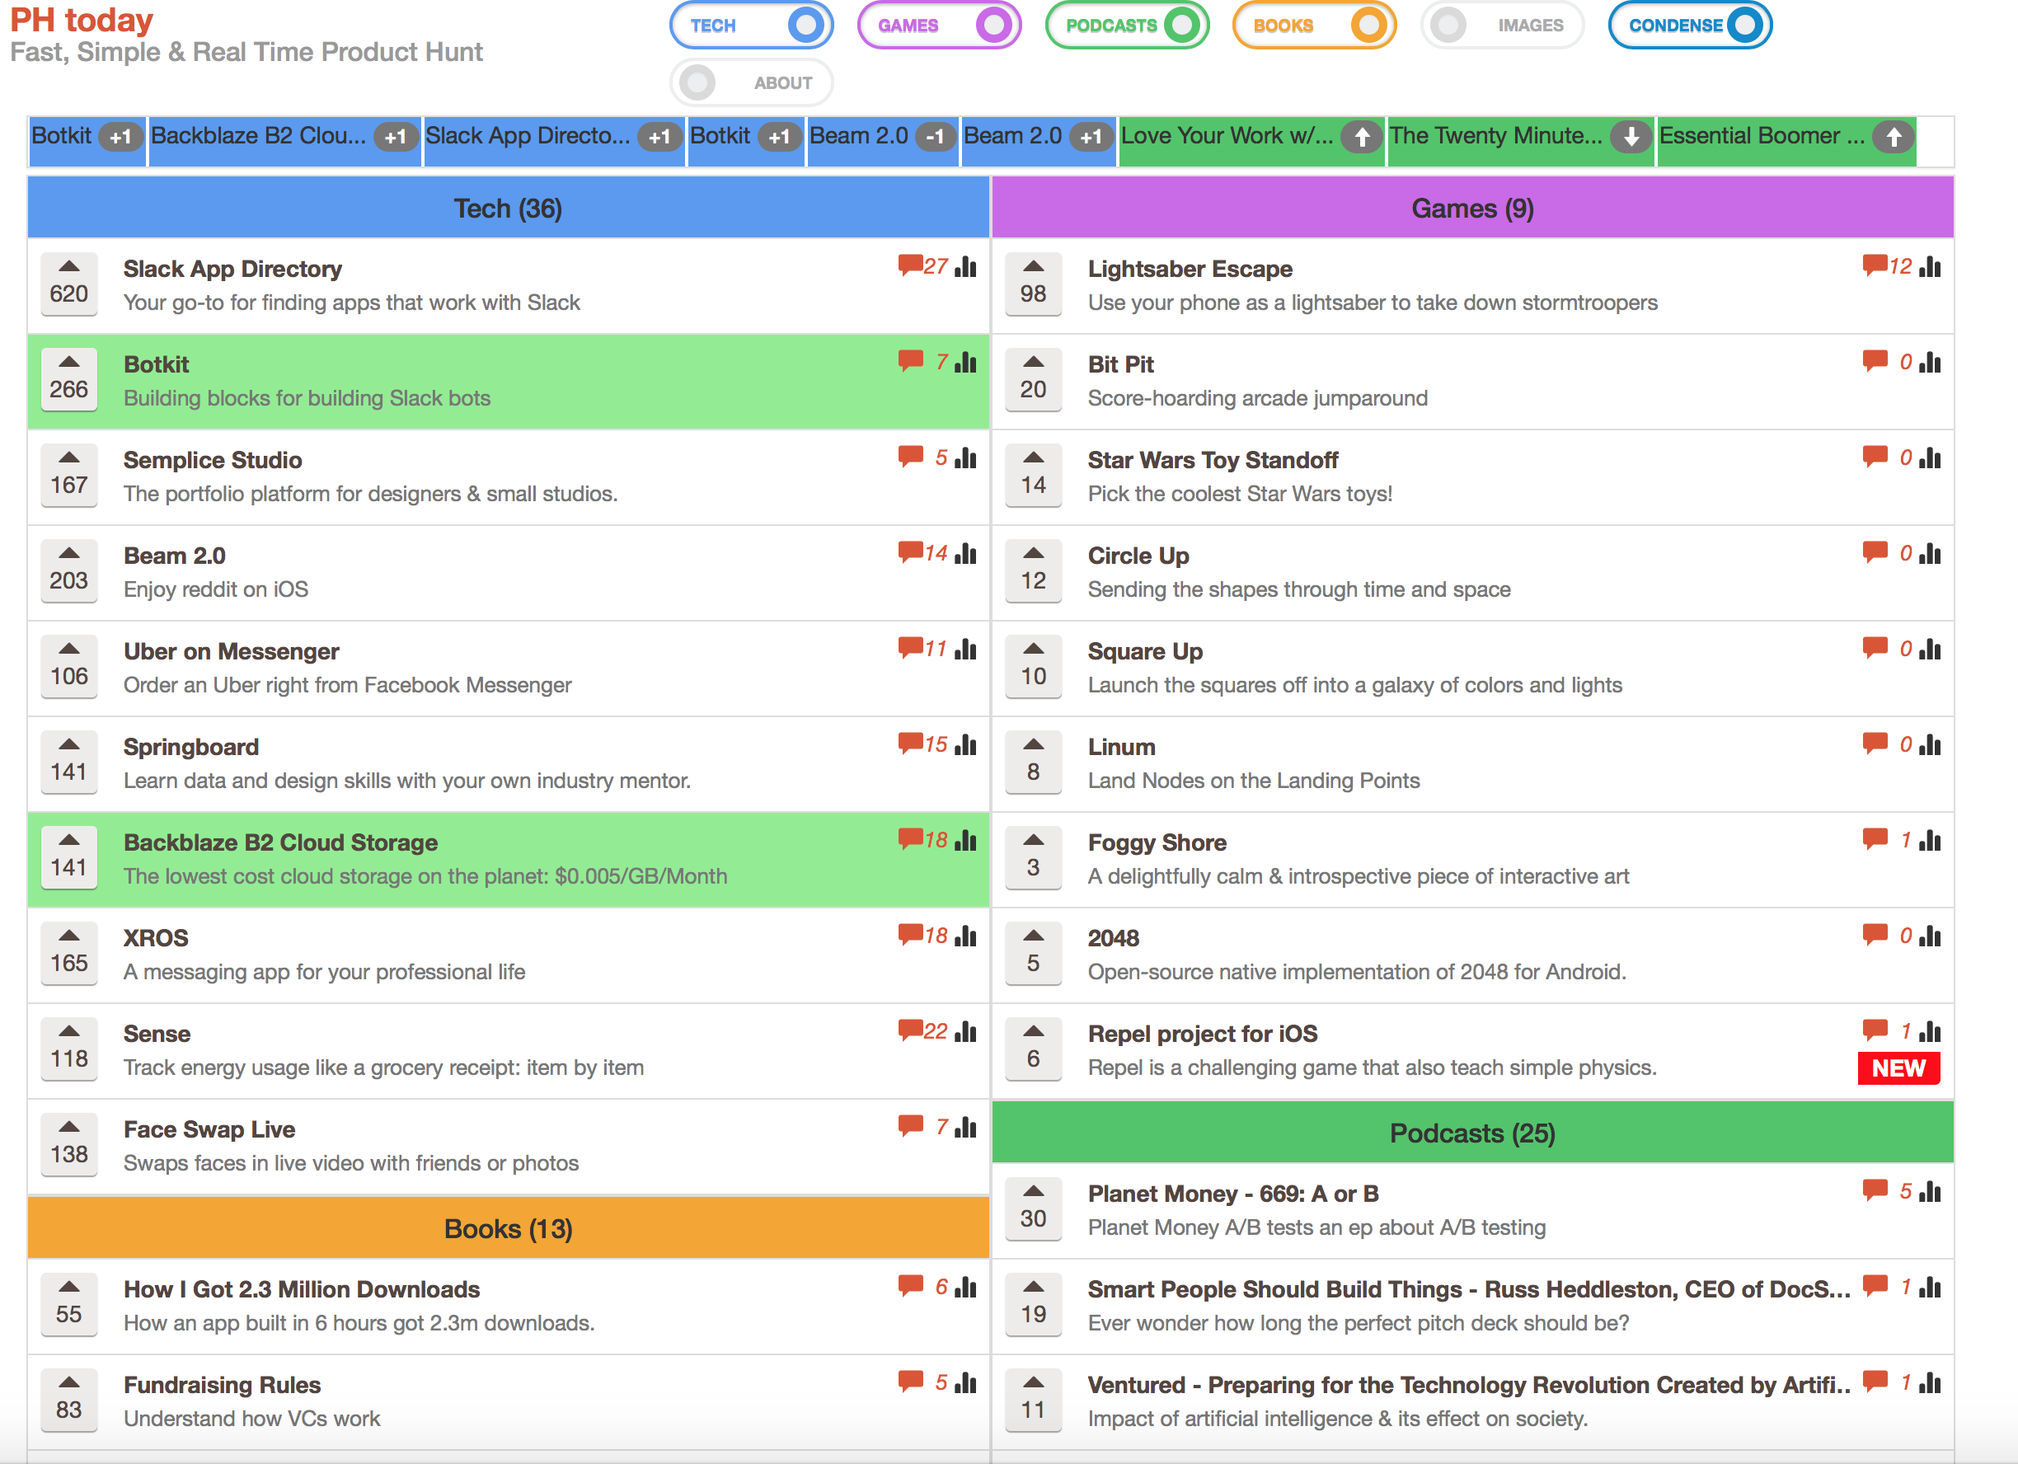Open the Repel project for iOS link
Viewport: 2018px width, 1464px height.
tap(1202, 1035)
